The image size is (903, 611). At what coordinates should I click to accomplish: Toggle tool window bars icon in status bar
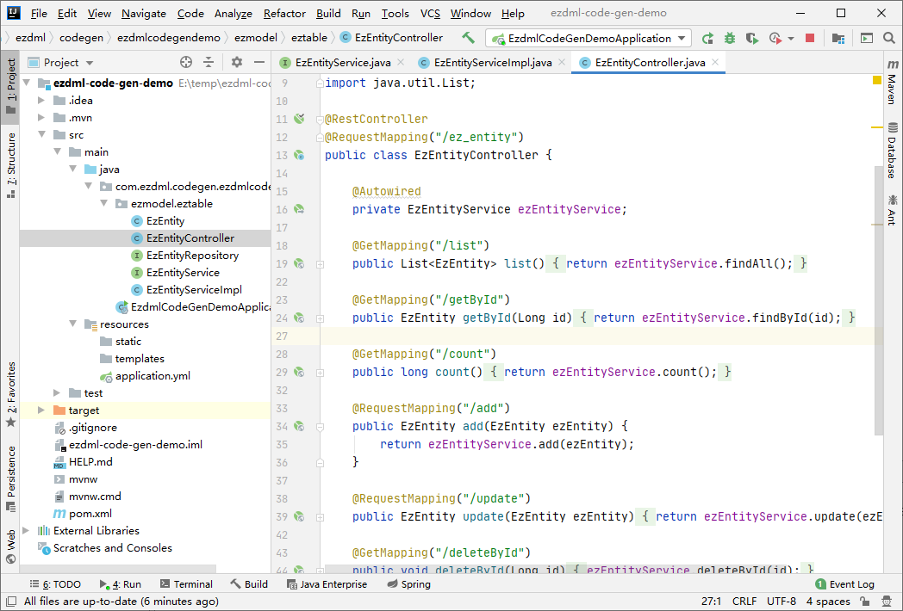pyautogui.click(x=11, y=602)
